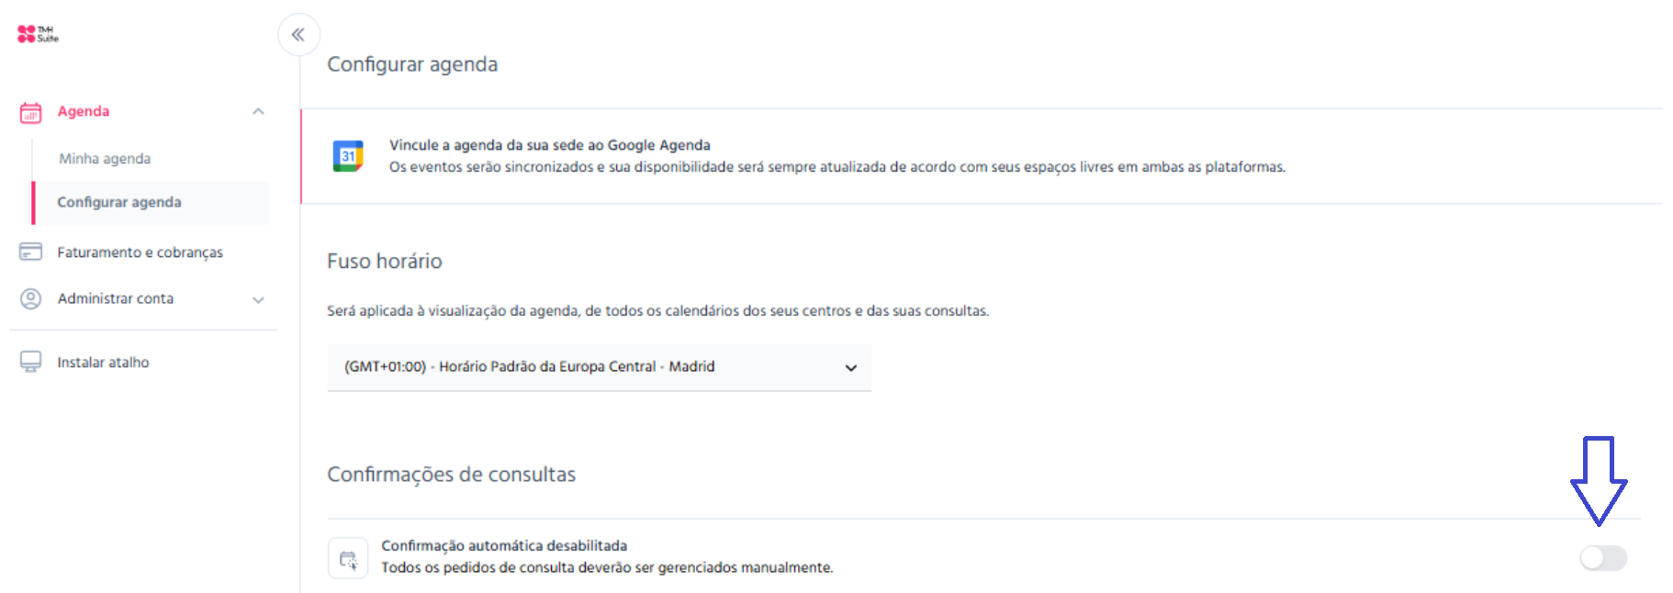The image size is (1673, 593).
Task: Click Vincule a agenda ao Google Agenda banner
Action: click(981, 156)
